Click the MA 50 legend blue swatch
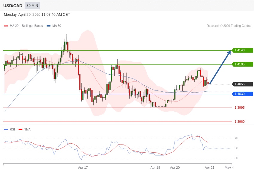 (48, 26)
